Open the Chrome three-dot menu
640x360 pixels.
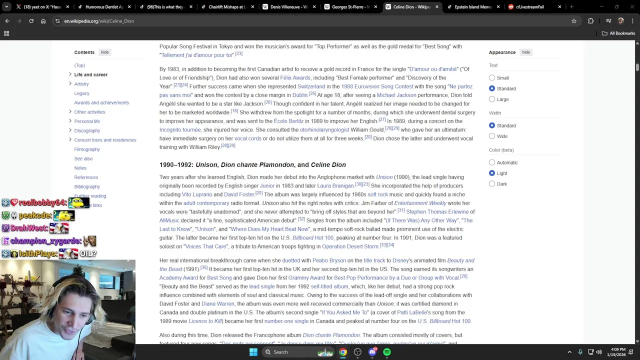point(632,21)
